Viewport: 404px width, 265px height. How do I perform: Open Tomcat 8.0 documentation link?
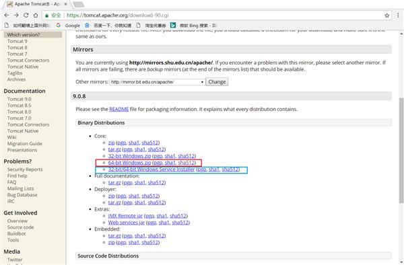(19, 112)
